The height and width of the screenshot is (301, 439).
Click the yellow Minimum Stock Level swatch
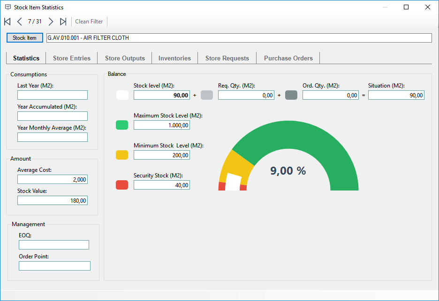(x=122, y=155)
